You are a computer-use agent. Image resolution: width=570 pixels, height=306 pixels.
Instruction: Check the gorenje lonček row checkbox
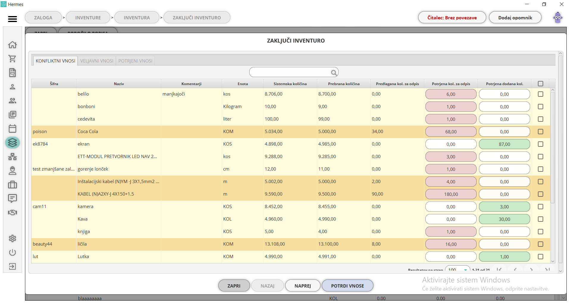[541, 169]
